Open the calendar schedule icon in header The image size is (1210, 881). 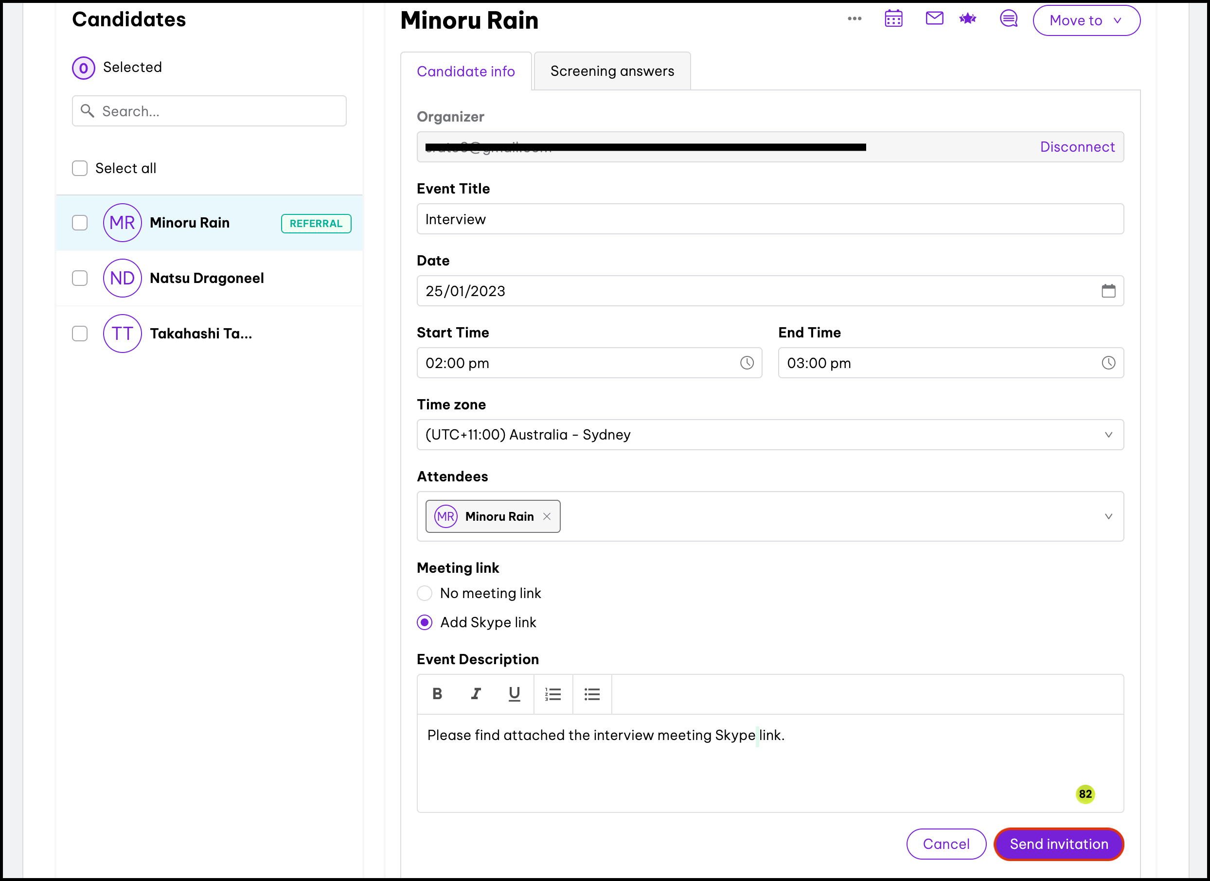coord(893,19)
